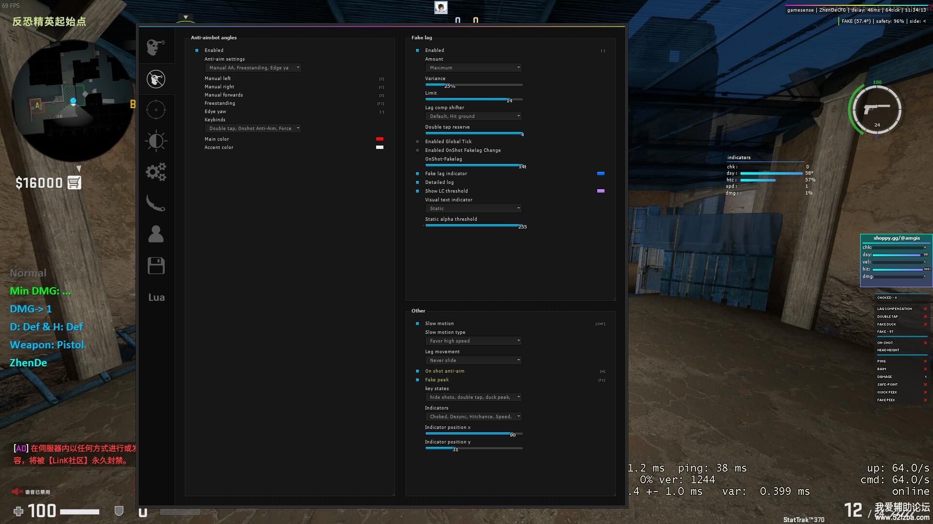Toggle Fake lag Enabled checkbox

(x=417, y=50)
